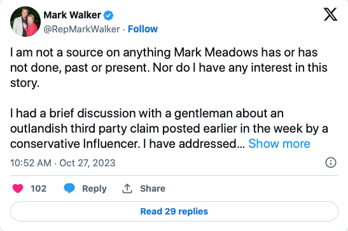Like the tweet with the heart icon
This screenshot has height=231, width=348.
[x=18, y=188]
